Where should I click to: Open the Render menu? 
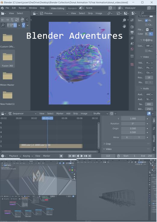[x=22, y=8]
